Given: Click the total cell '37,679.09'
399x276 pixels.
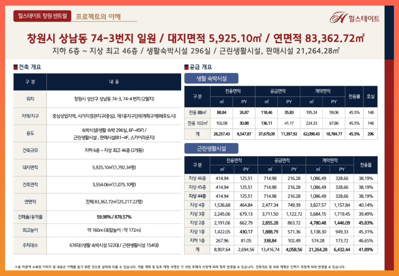Looking at the screenshot, I should [266, 134].
